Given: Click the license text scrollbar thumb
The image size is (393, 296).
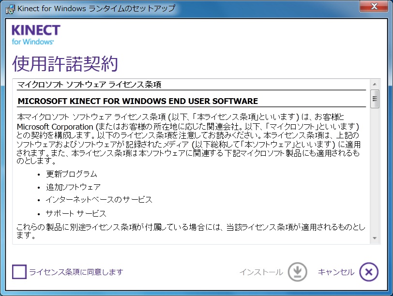Looking at the screenshot, I should (375, 99).
